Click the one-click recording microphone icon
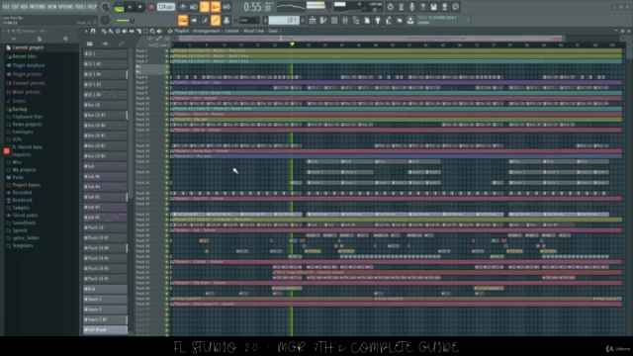The height and width of the screenshot is (356, 633). tap(411, 7)
